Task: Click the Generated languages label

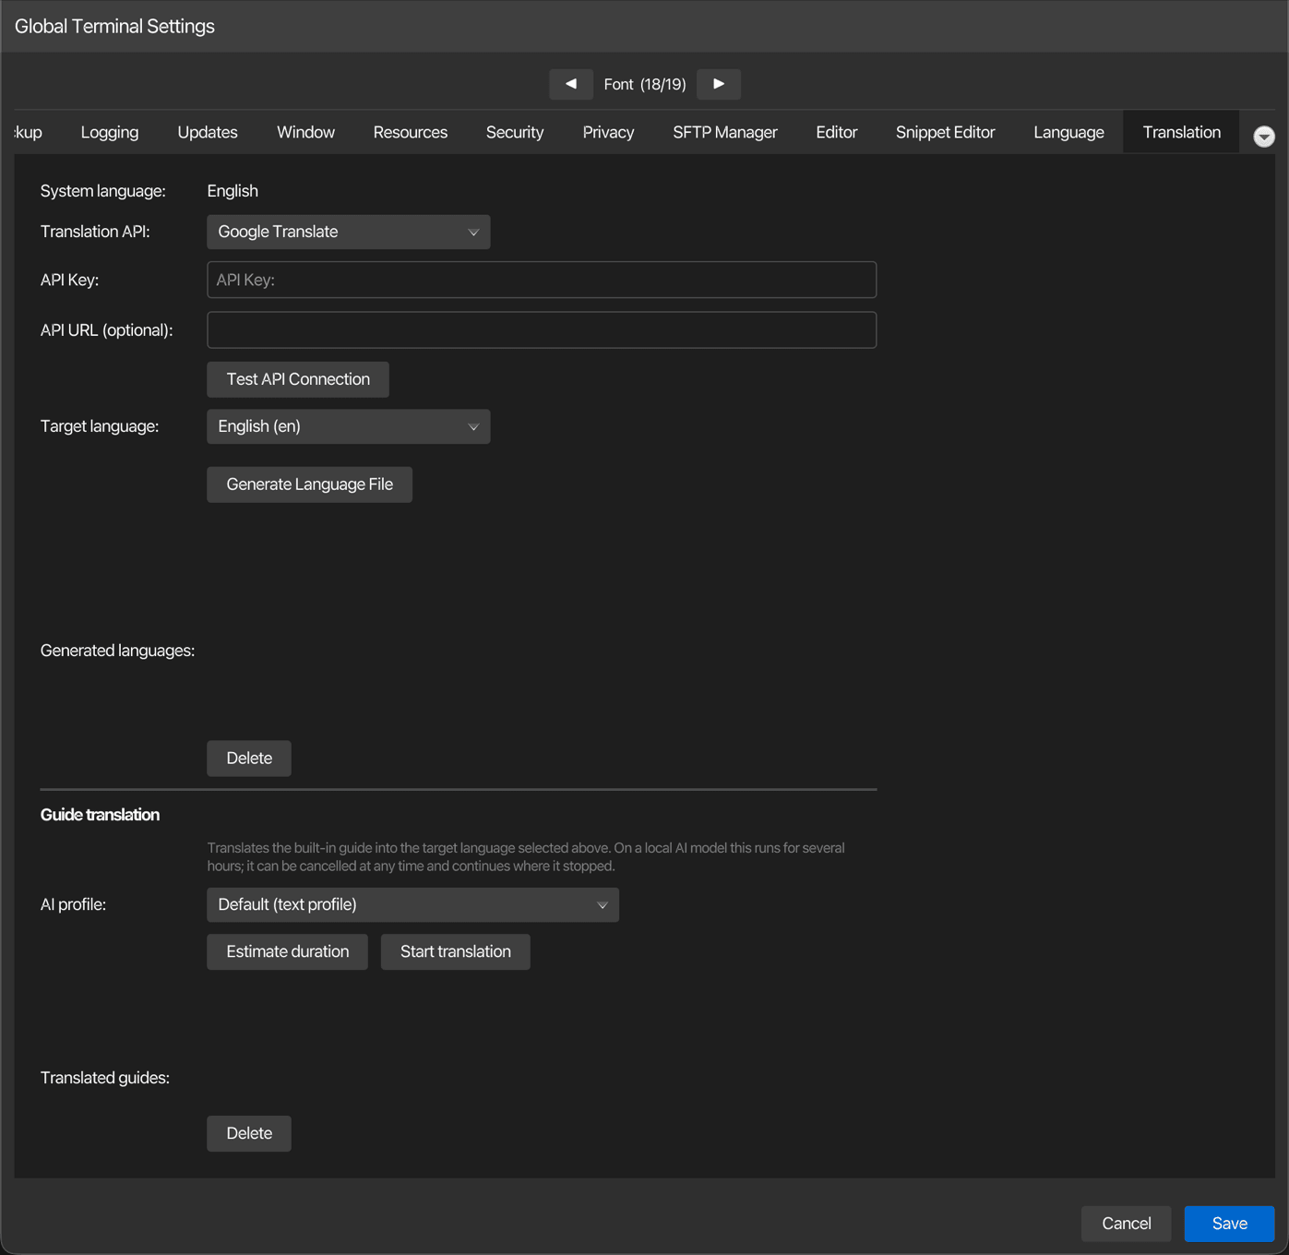Action: [117, 651]
